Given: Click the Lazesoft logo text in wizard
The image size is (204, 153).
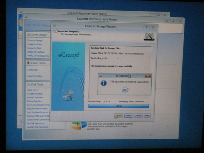Looking at the screenshot, I should (x=69, y=55).
